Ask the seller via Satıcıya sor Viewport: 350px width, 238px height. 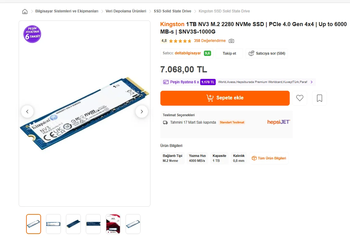(267, 53)
